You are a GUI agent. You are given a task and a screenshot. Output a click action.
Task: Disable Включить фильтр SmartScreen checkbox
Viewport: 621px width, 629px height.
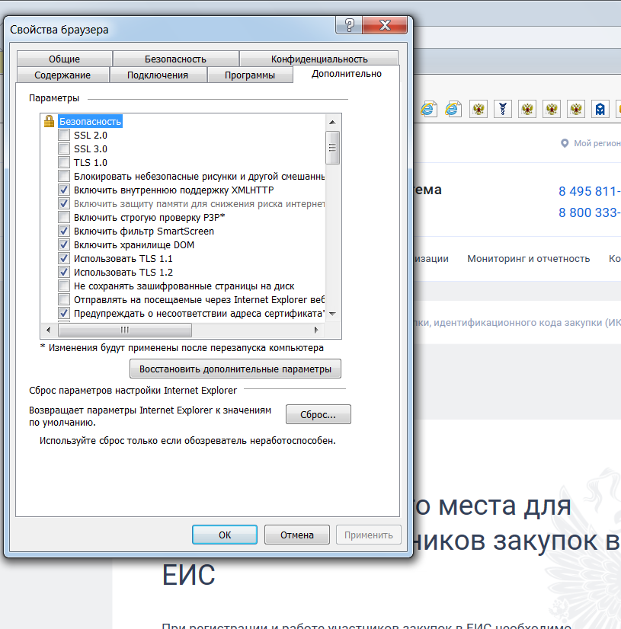(x=65, y=231)
